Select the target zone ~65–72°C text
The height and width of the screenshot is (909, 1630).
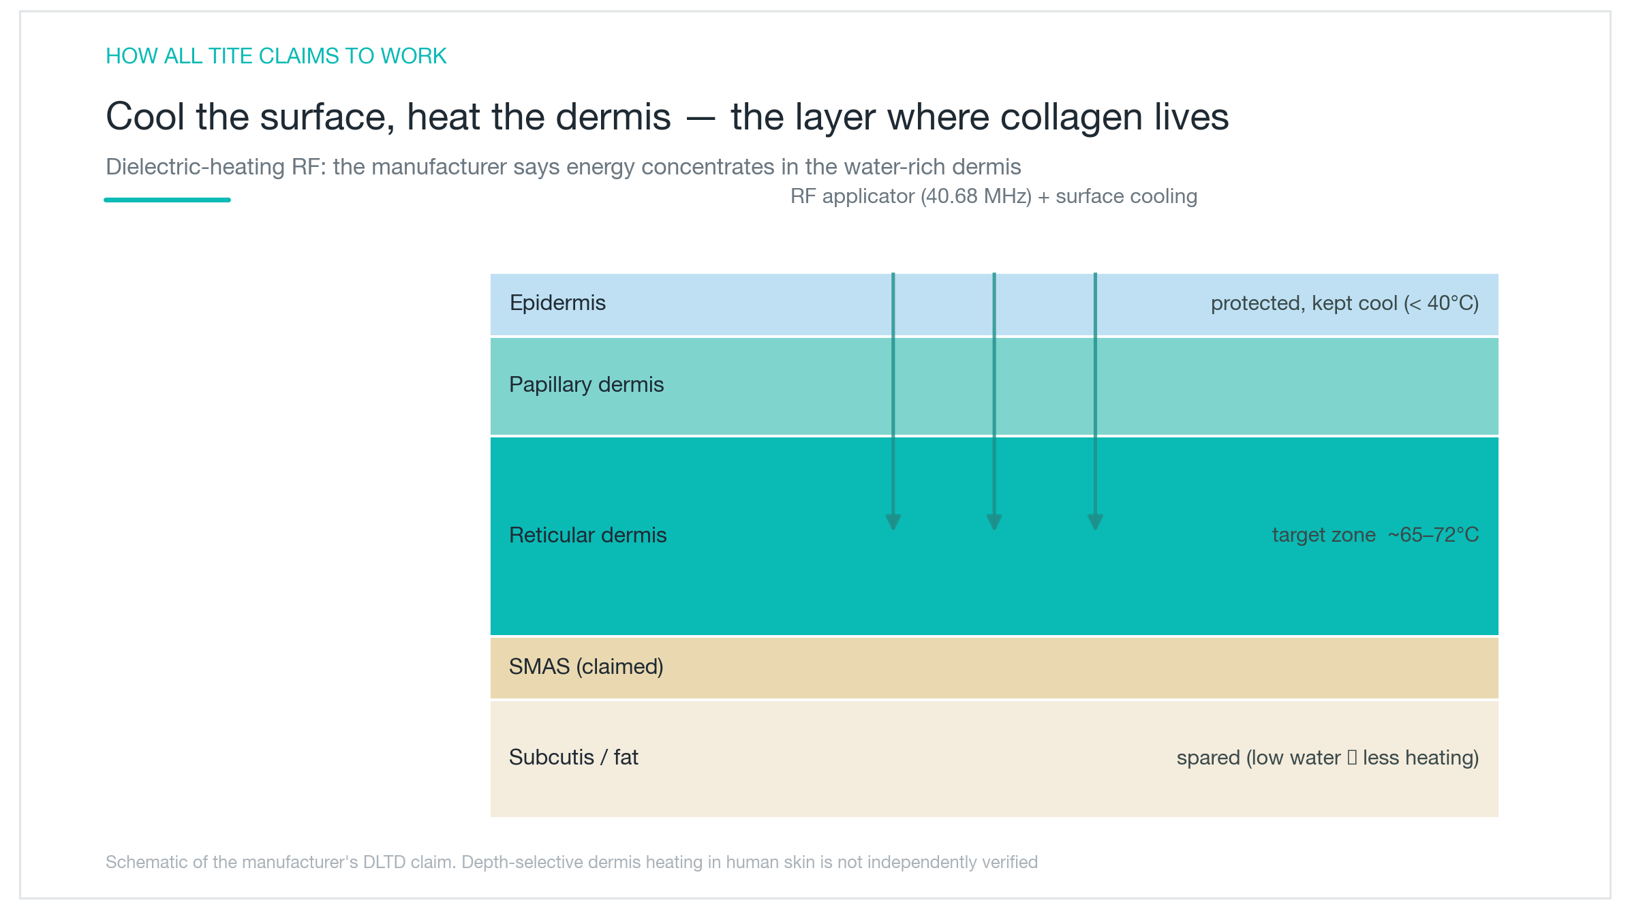1375,535
